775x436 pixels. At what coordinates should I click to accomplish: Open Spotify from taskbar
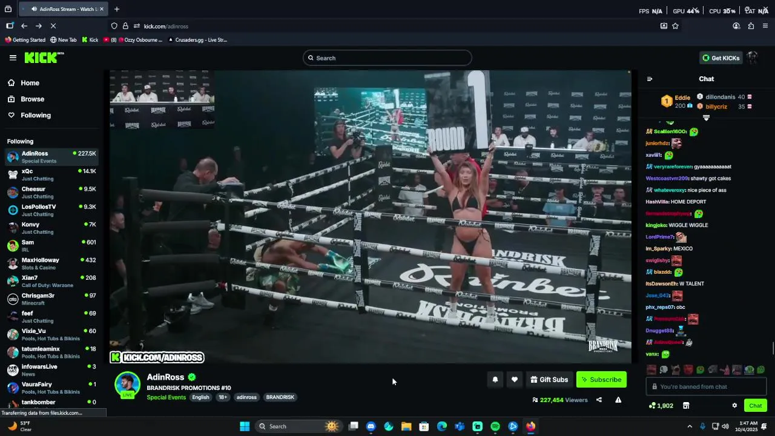[x=495, y=426]
